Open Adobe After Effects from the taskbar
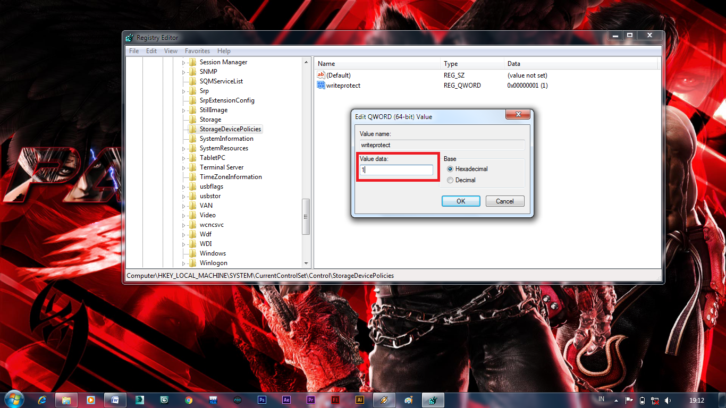726x408 pixels. click(286, 400)
